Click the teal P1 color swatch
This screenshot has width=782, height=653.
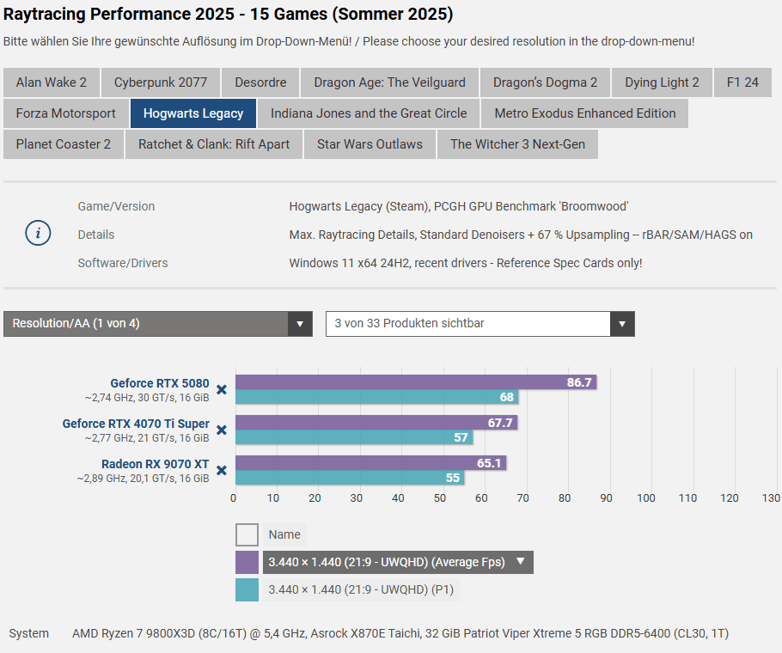pyautogui.click(x=247, y=589)
